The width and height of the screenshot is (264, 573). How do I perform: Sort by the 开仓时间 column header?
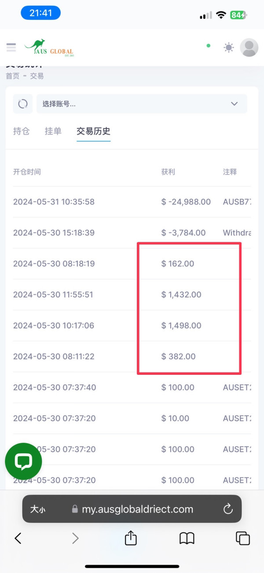point(27,172)
